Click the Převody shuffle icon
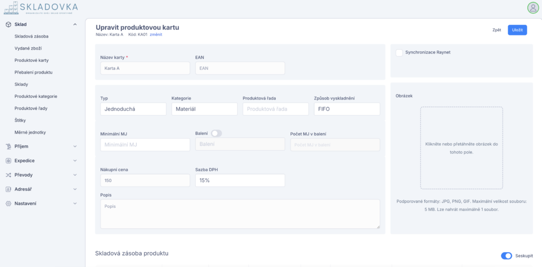 click(8, 174)
